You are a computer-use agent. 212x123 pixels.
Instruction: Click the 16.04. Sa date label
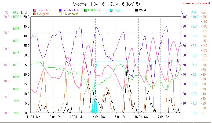click(x=141, y=117)
